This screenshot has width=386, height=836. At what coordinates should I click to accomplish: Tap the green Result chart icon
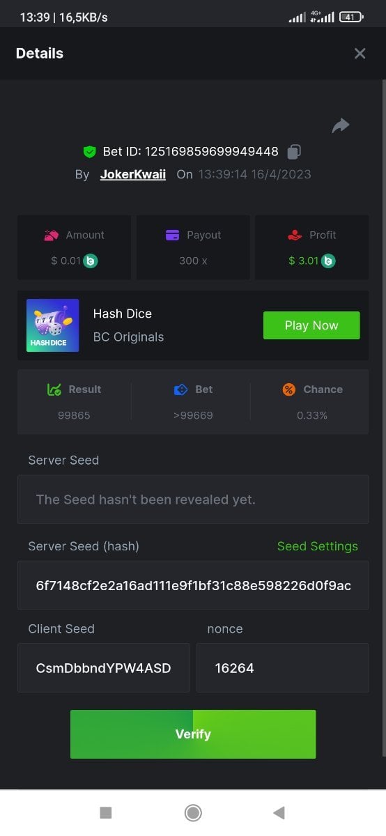[x=54, y=389]
